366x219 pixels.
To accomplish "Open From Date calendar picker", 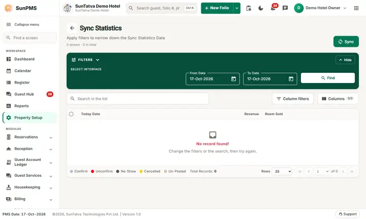I will coord(233,79).
